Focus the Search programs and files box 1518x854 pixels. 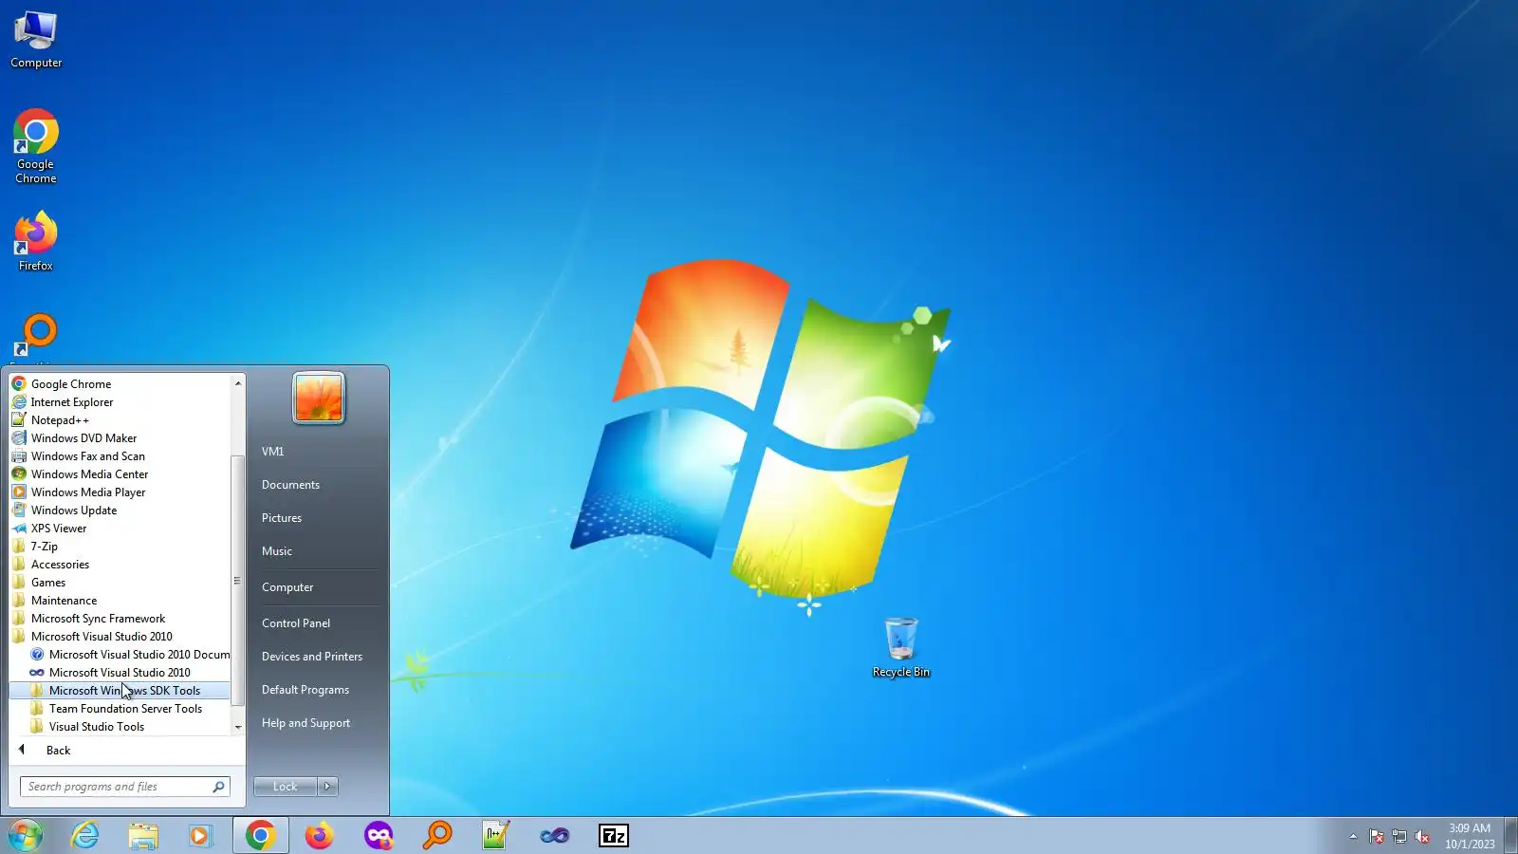[125, 787]
